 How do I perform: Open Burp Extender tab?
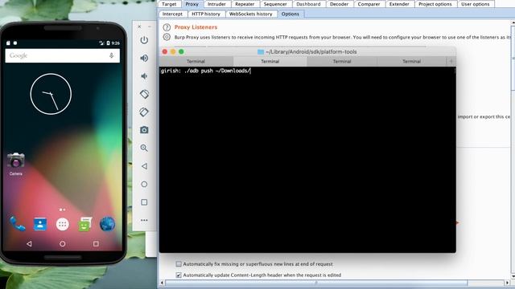399,4
